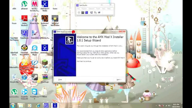Select the VideoPad Video Editor star icon
This screenshot has height=108, width=192.
tap(55, 21)
